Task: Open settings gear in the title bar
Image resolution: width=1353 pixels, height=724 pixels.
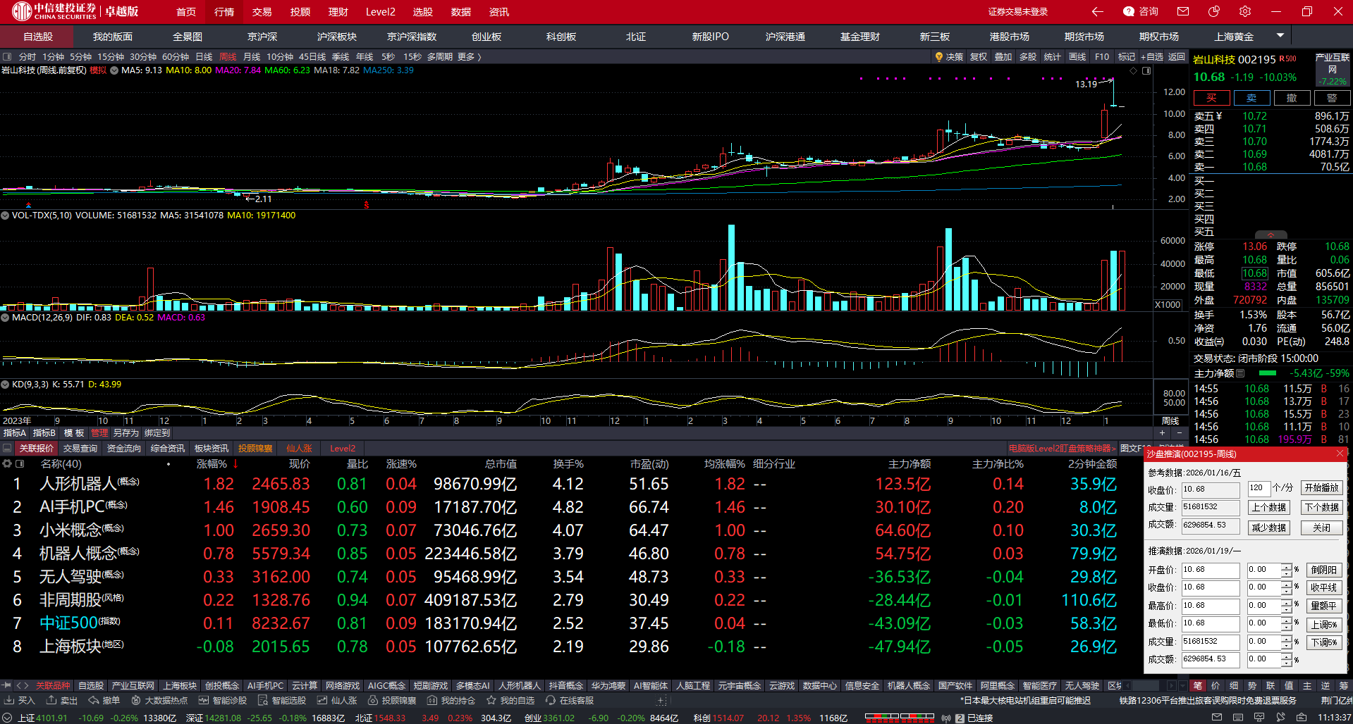Action: [1245, 11]
